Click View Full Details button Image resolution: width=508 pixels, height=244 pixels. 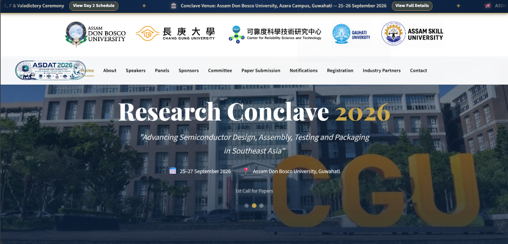tap(412, 6)
